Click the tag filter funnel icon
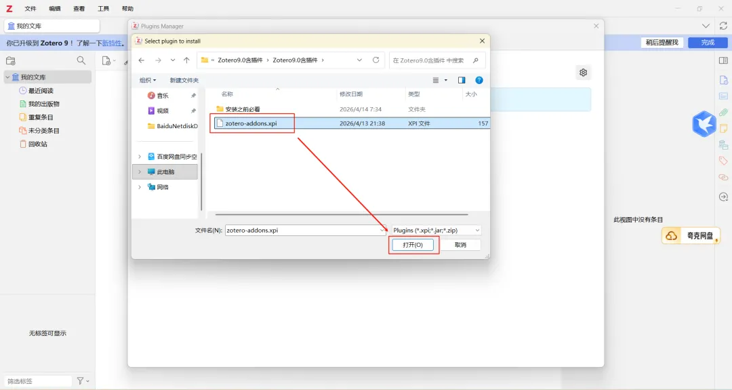Image resolution: width=732 pixels, height=390 pixels. [80, 381]
